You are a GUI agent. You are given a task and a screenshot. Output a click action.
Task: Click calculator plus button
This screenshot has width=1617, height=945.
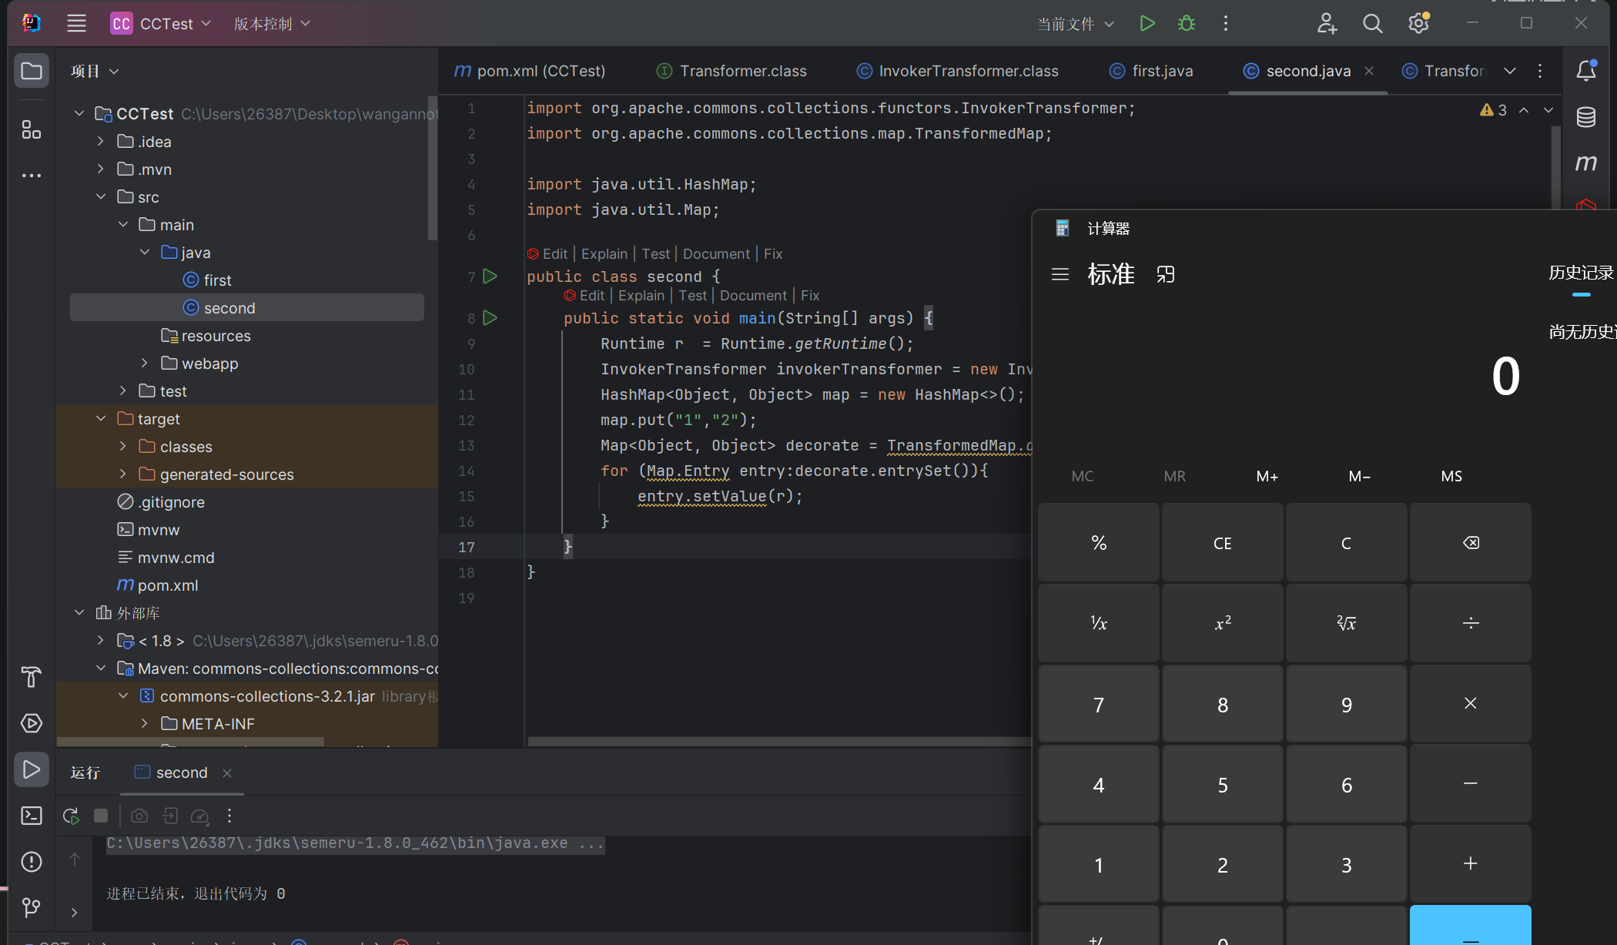[x=1471, y=864]
